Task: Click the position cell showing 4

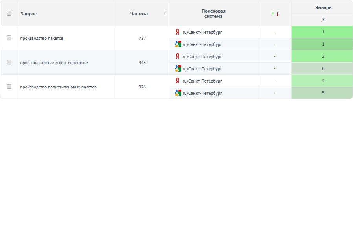Action: coord(322,81)
